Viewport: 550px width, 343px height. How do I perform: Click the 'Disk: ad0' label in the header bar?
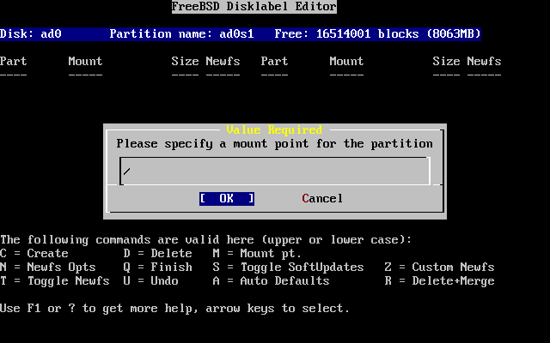pyautogui.click(x=31, y=33)
